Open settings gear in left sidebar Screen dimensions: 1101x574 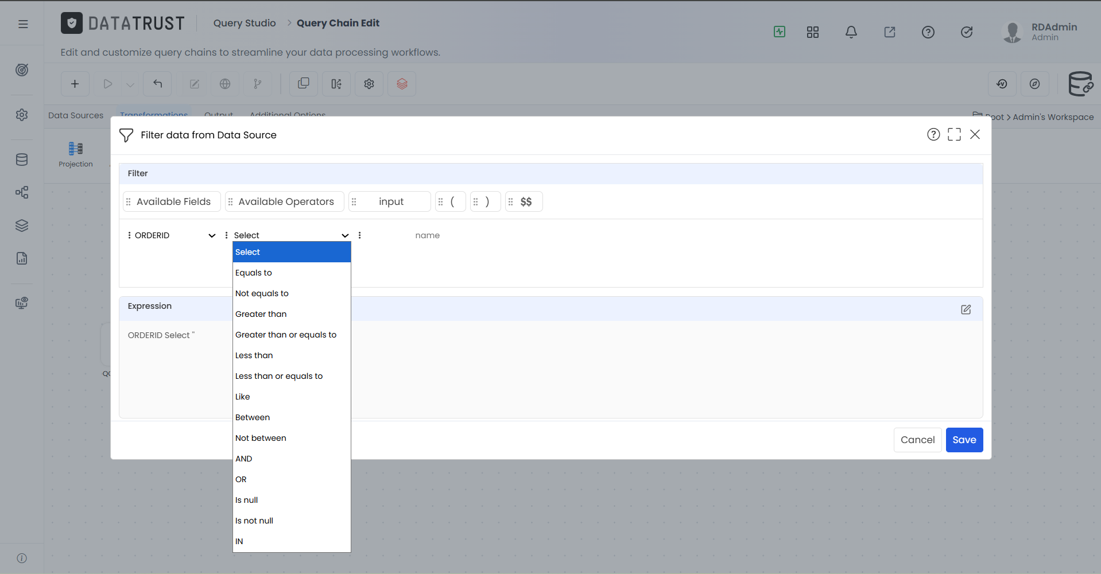pos(22,115)
